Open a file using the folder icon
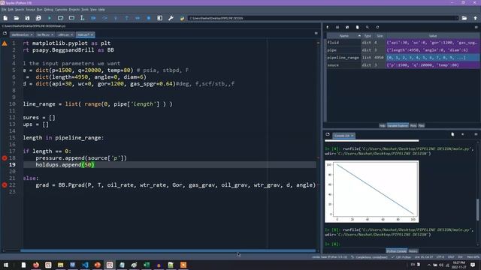Screen dimensions: 481x270 [17, 18]
